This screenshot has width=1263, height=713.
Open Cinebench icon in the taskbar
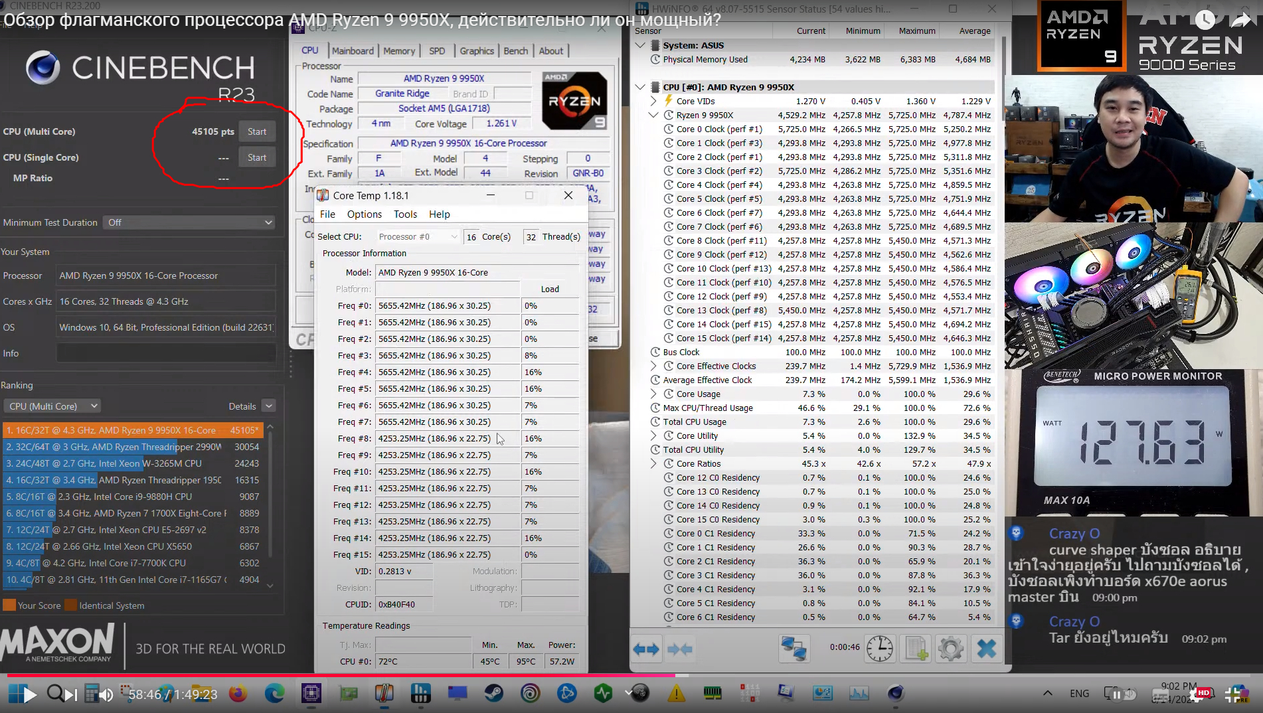[895, 694]
